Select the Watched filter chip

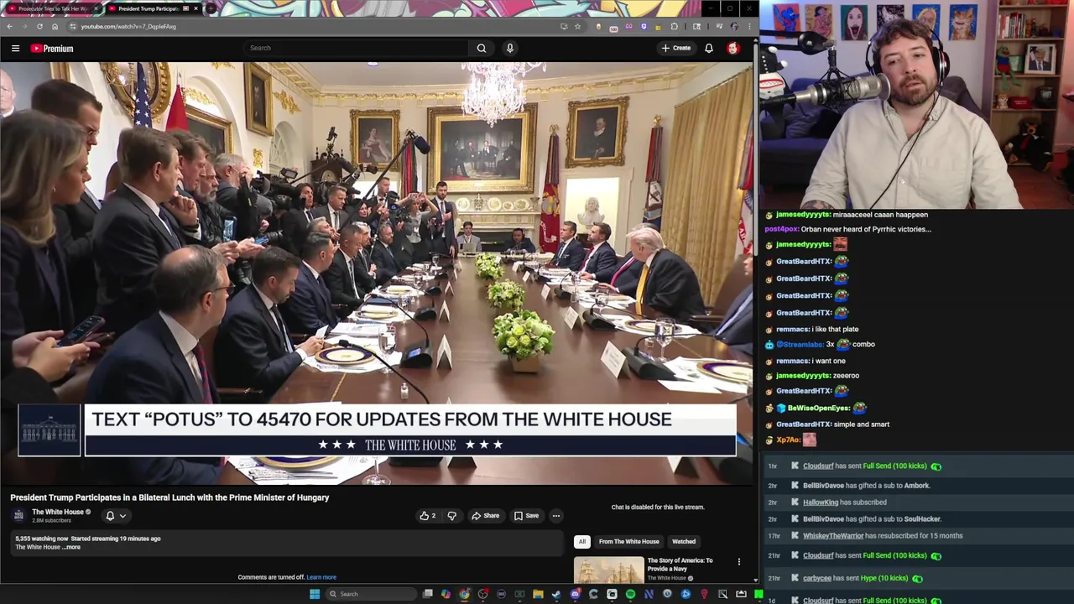[x=684, y=541]
